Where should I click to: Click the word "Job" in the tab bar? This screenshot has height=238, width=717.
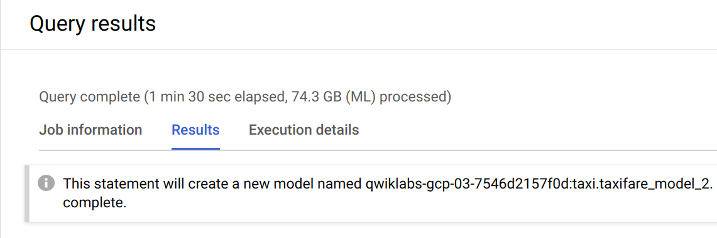[x=50, y=130]
